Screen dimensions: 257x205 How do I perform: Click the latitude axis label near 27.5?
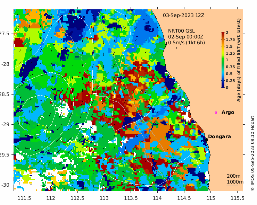pos(5,34)
